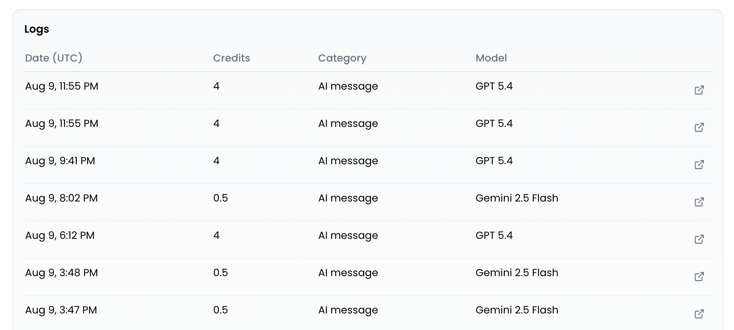Open external link icon for 3:47 PM entry
The height and width of the screenshot is (330, 734).
pyautogui.click(x=699, y=314)
